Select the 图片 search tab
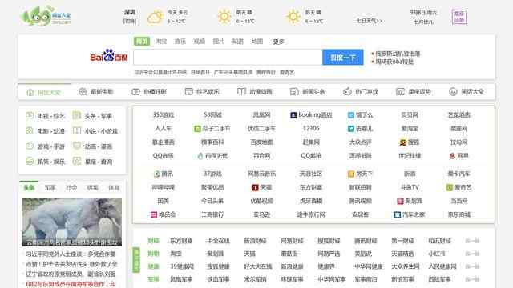Image resolution: width=513 pixels, height=288 pixels. pos(219,42)
